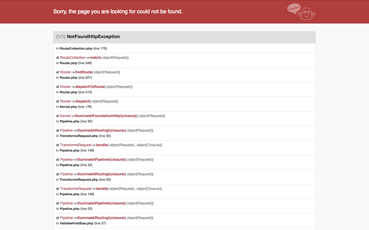Click the NotFoundHttpException heading
This screenshot has height=230, width=369.
click(93, 37)
